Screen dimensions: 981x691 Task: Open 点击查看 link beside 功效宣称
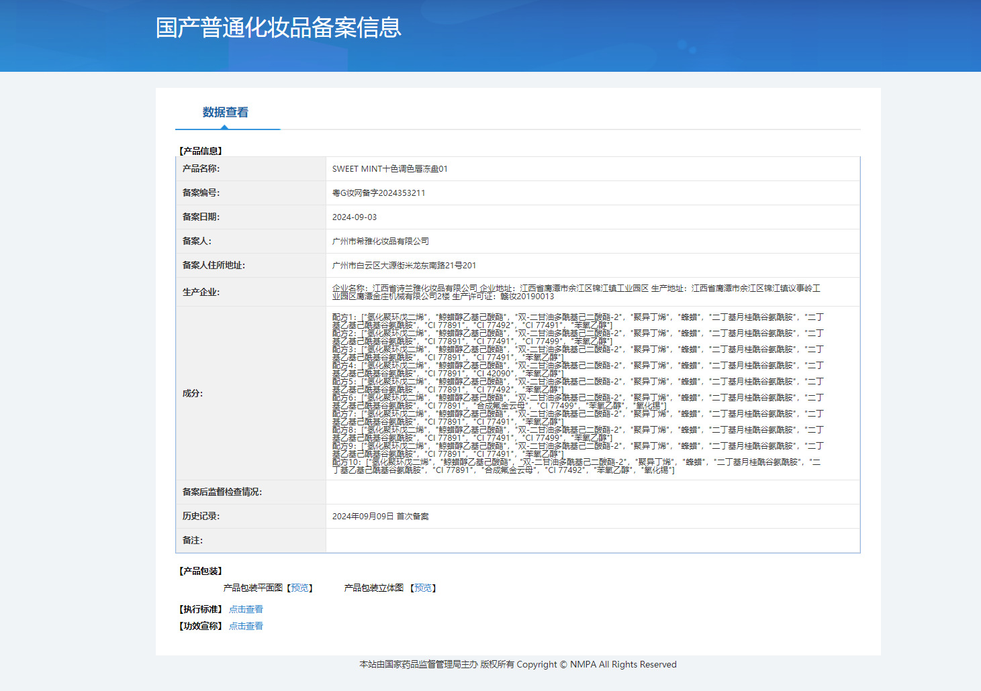246,626
